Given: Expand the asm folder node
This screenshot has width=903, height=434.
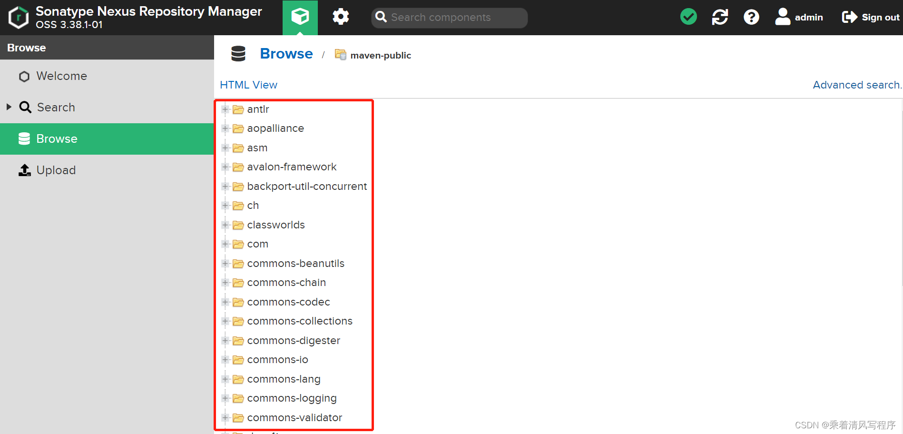Looking at the screenshot, I should click(226, 148).
